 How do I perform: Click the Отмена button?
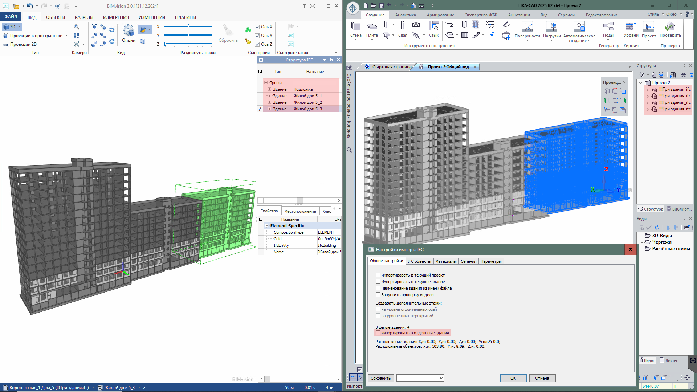click(542, 378)
